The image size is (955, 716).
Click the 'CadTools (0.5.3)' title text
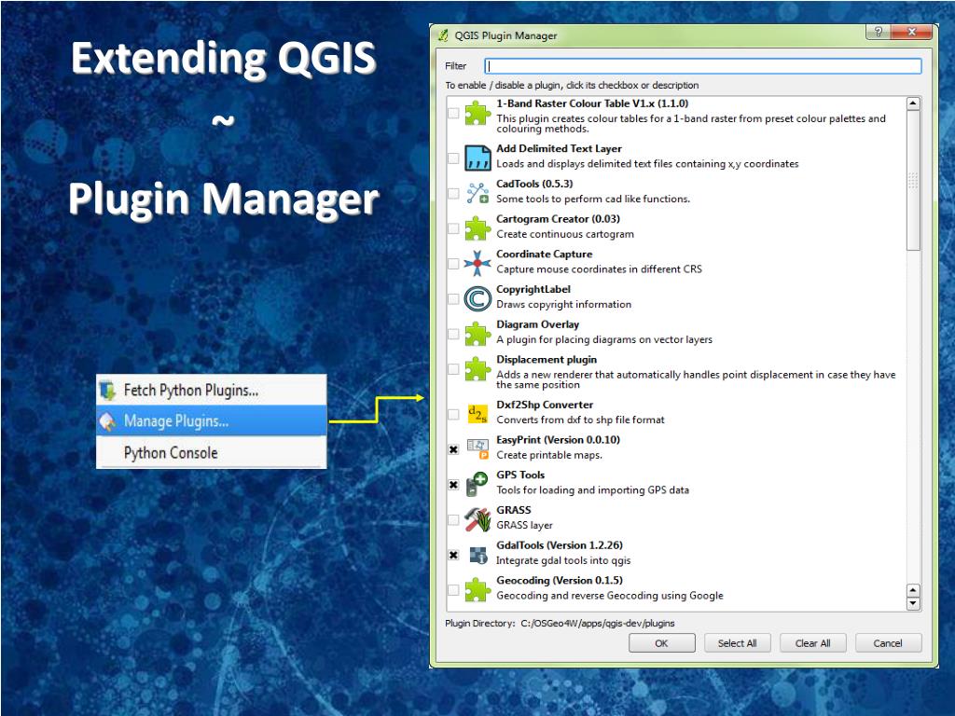click(x=534, y=184)
